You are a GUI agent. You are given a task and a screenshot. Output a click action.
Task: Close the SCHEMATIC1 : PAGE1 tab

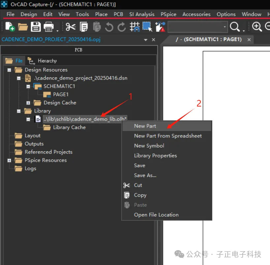pos(249,40)
